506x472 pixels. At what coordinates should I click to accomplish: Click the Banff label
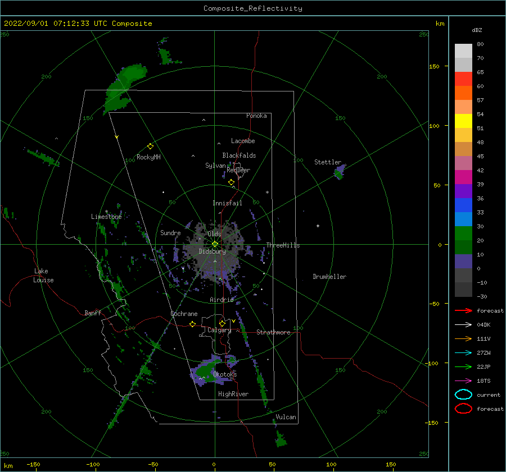pyautogui.click(x=93, y=313)
